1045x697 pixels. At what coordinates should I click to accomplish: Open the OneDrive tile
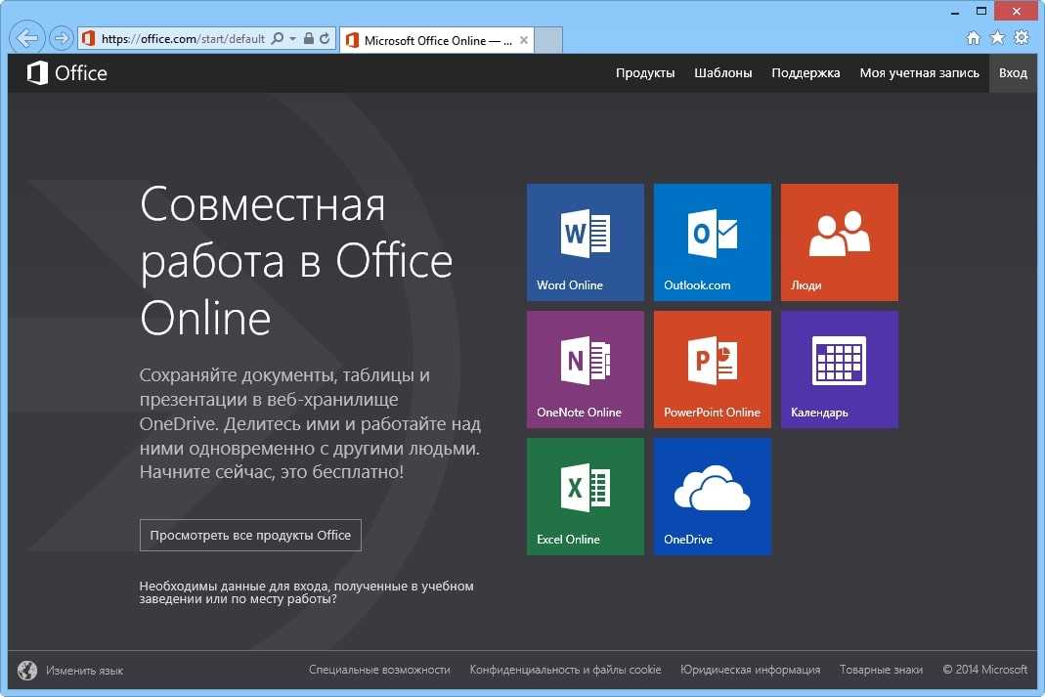coord(712,497)
